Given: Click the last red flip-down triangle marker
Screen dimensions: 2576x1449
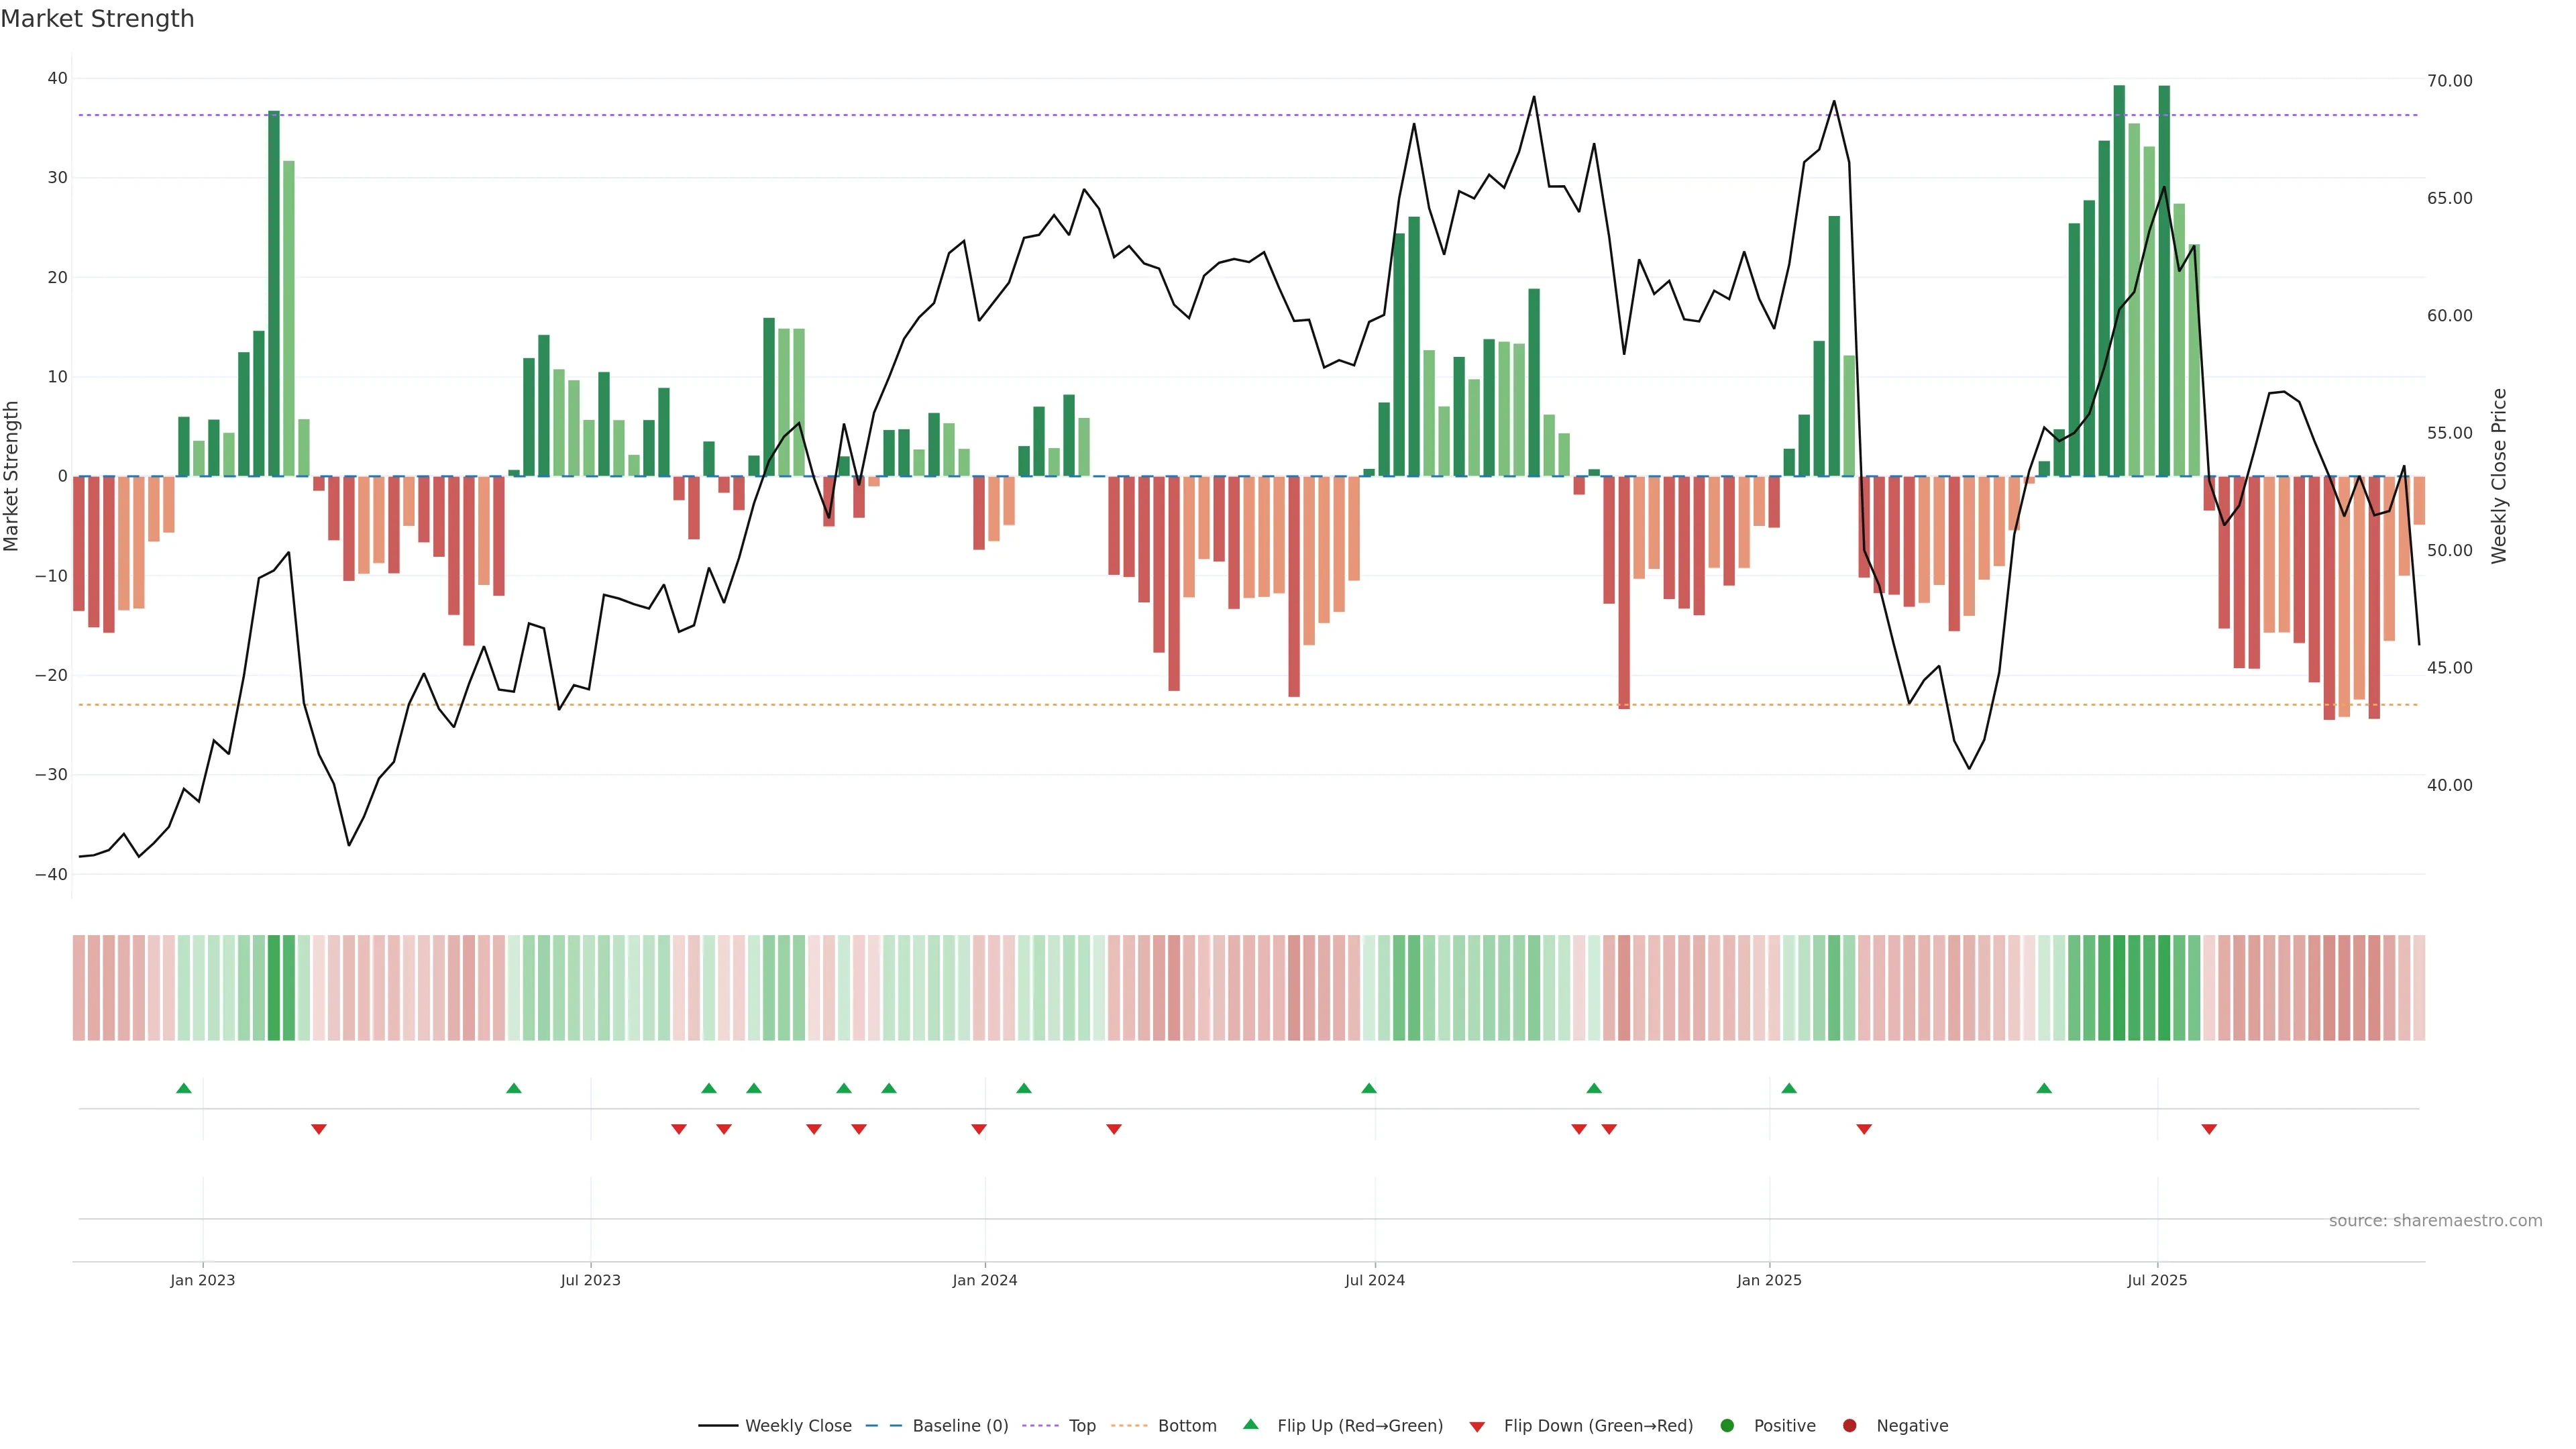Looking at the screenshot, I should click(2209, 1129).
